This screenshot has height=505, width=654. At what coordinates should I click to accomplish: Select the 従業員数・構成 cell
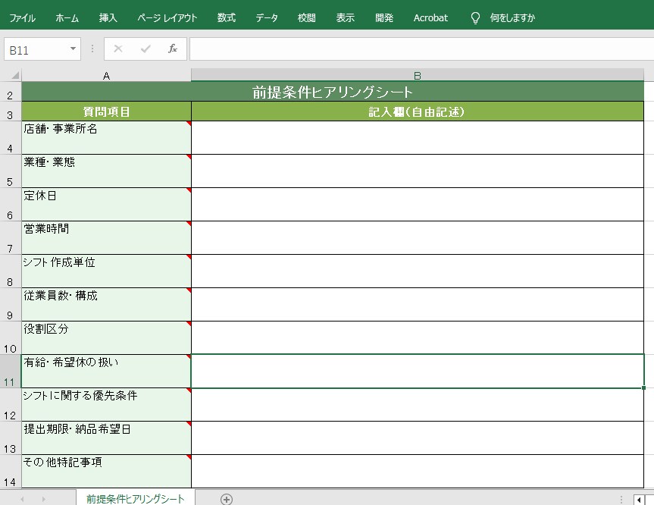pos(106,305)
